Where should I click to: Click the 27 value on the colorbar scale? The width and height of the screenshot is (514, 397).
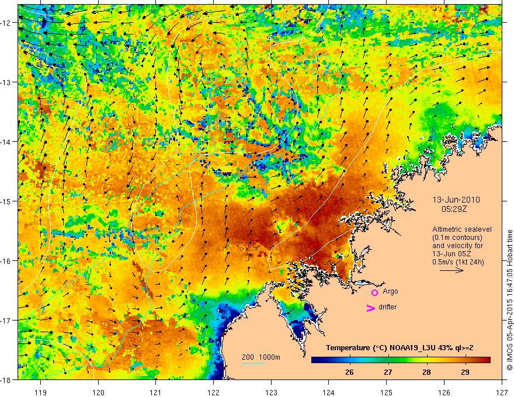coord(388,372)
